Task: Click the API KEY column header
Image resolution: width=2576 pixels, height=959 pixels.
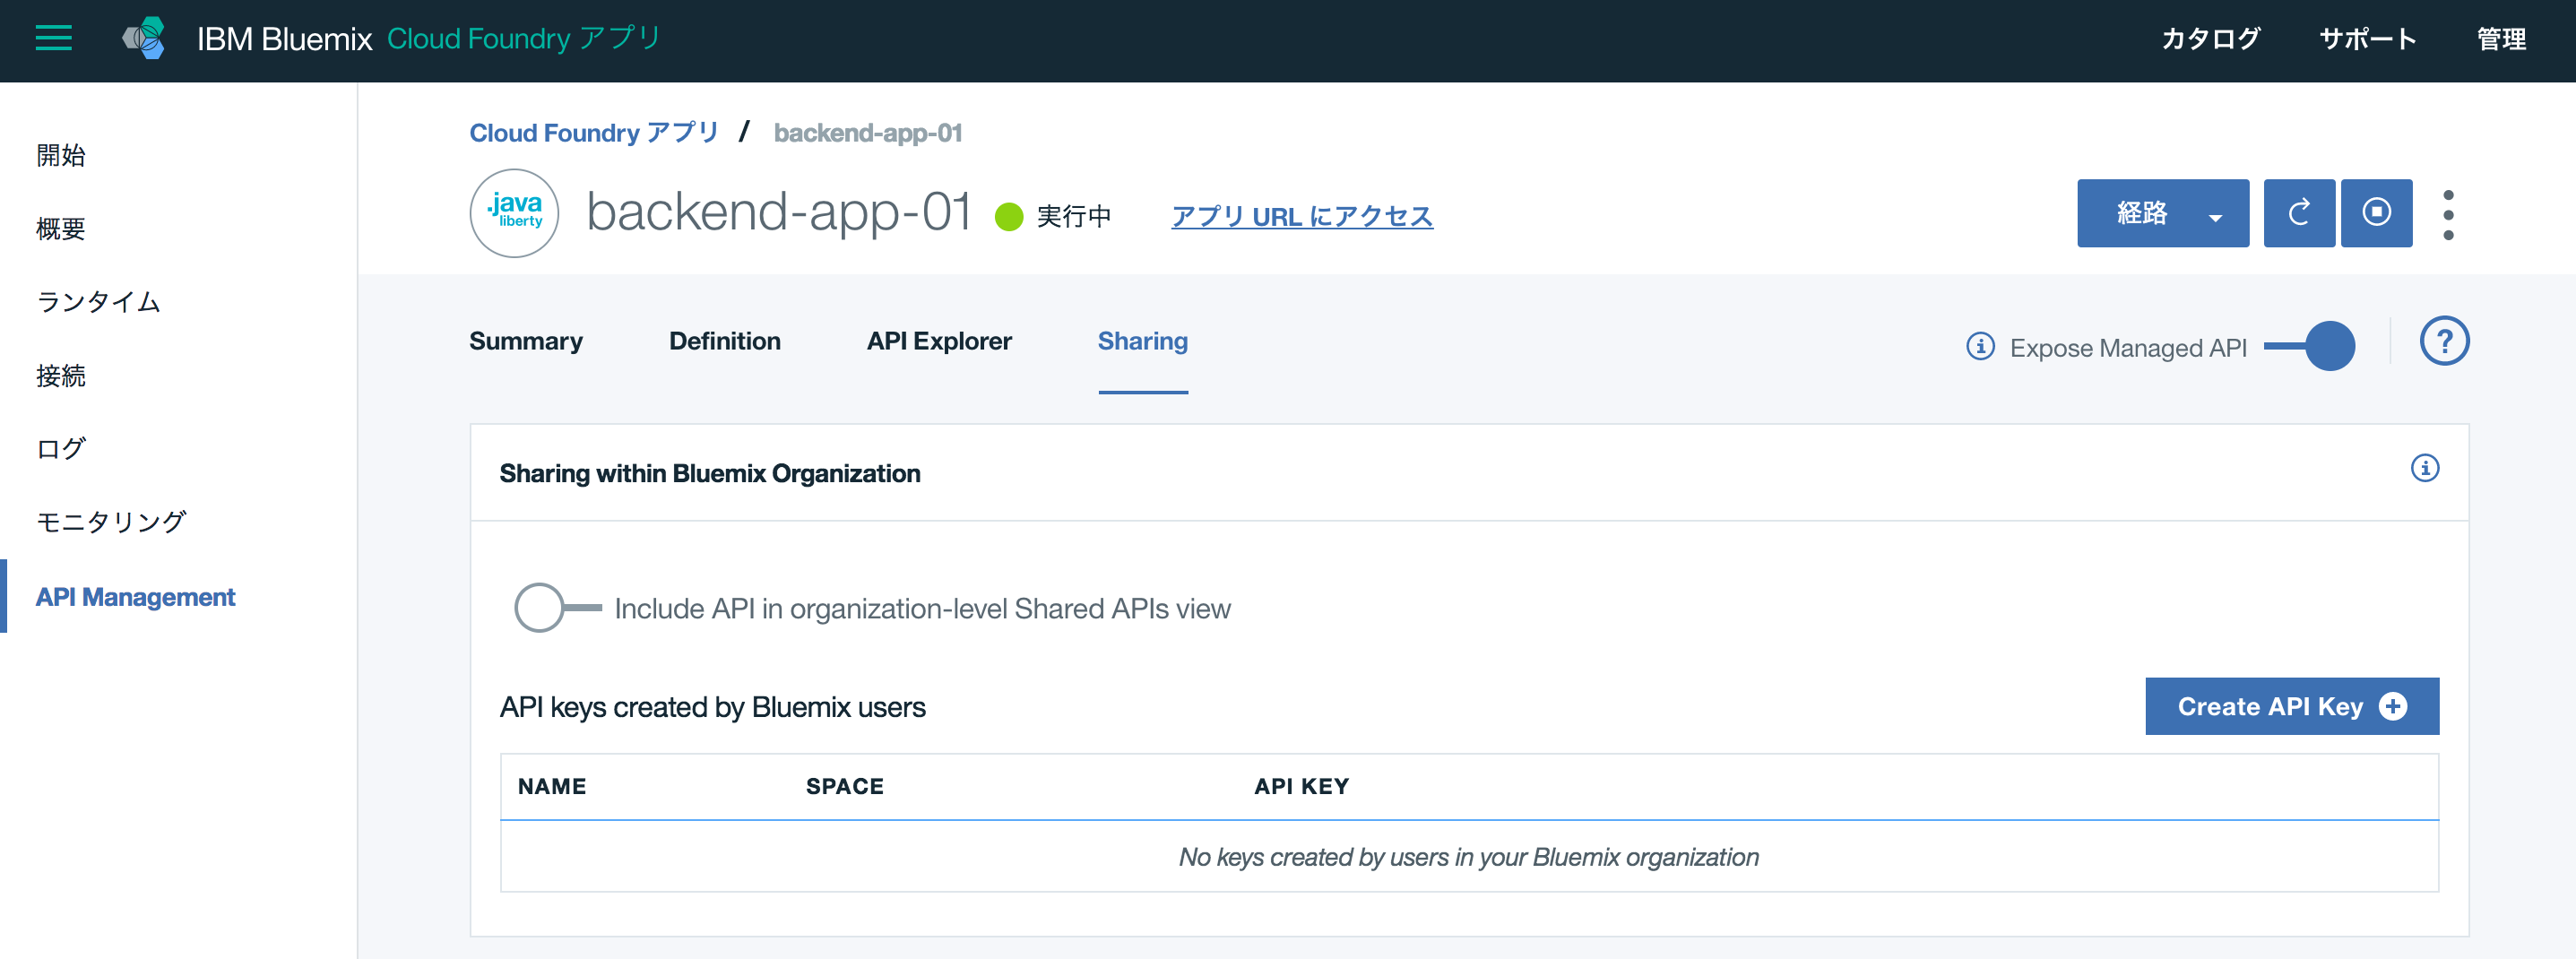Action: click(1302, 786)
